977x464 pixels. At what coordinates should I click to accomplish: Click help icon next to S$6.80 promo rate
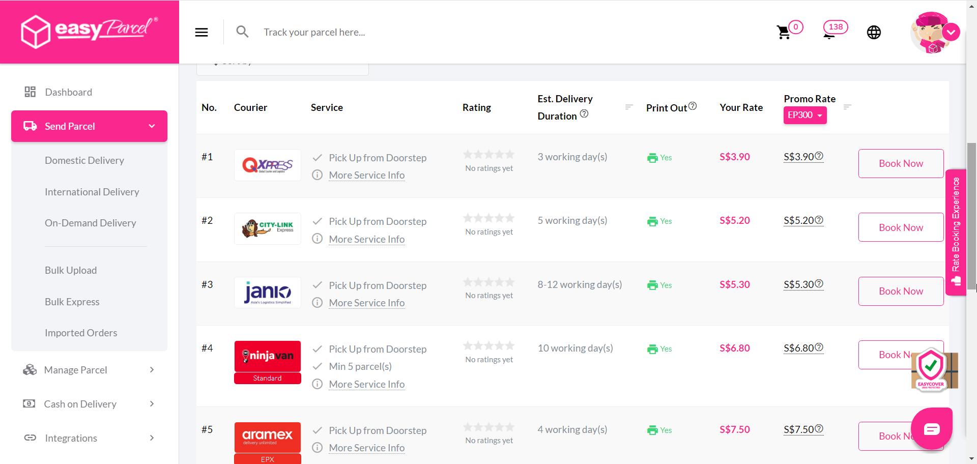[x=819, y=347]
